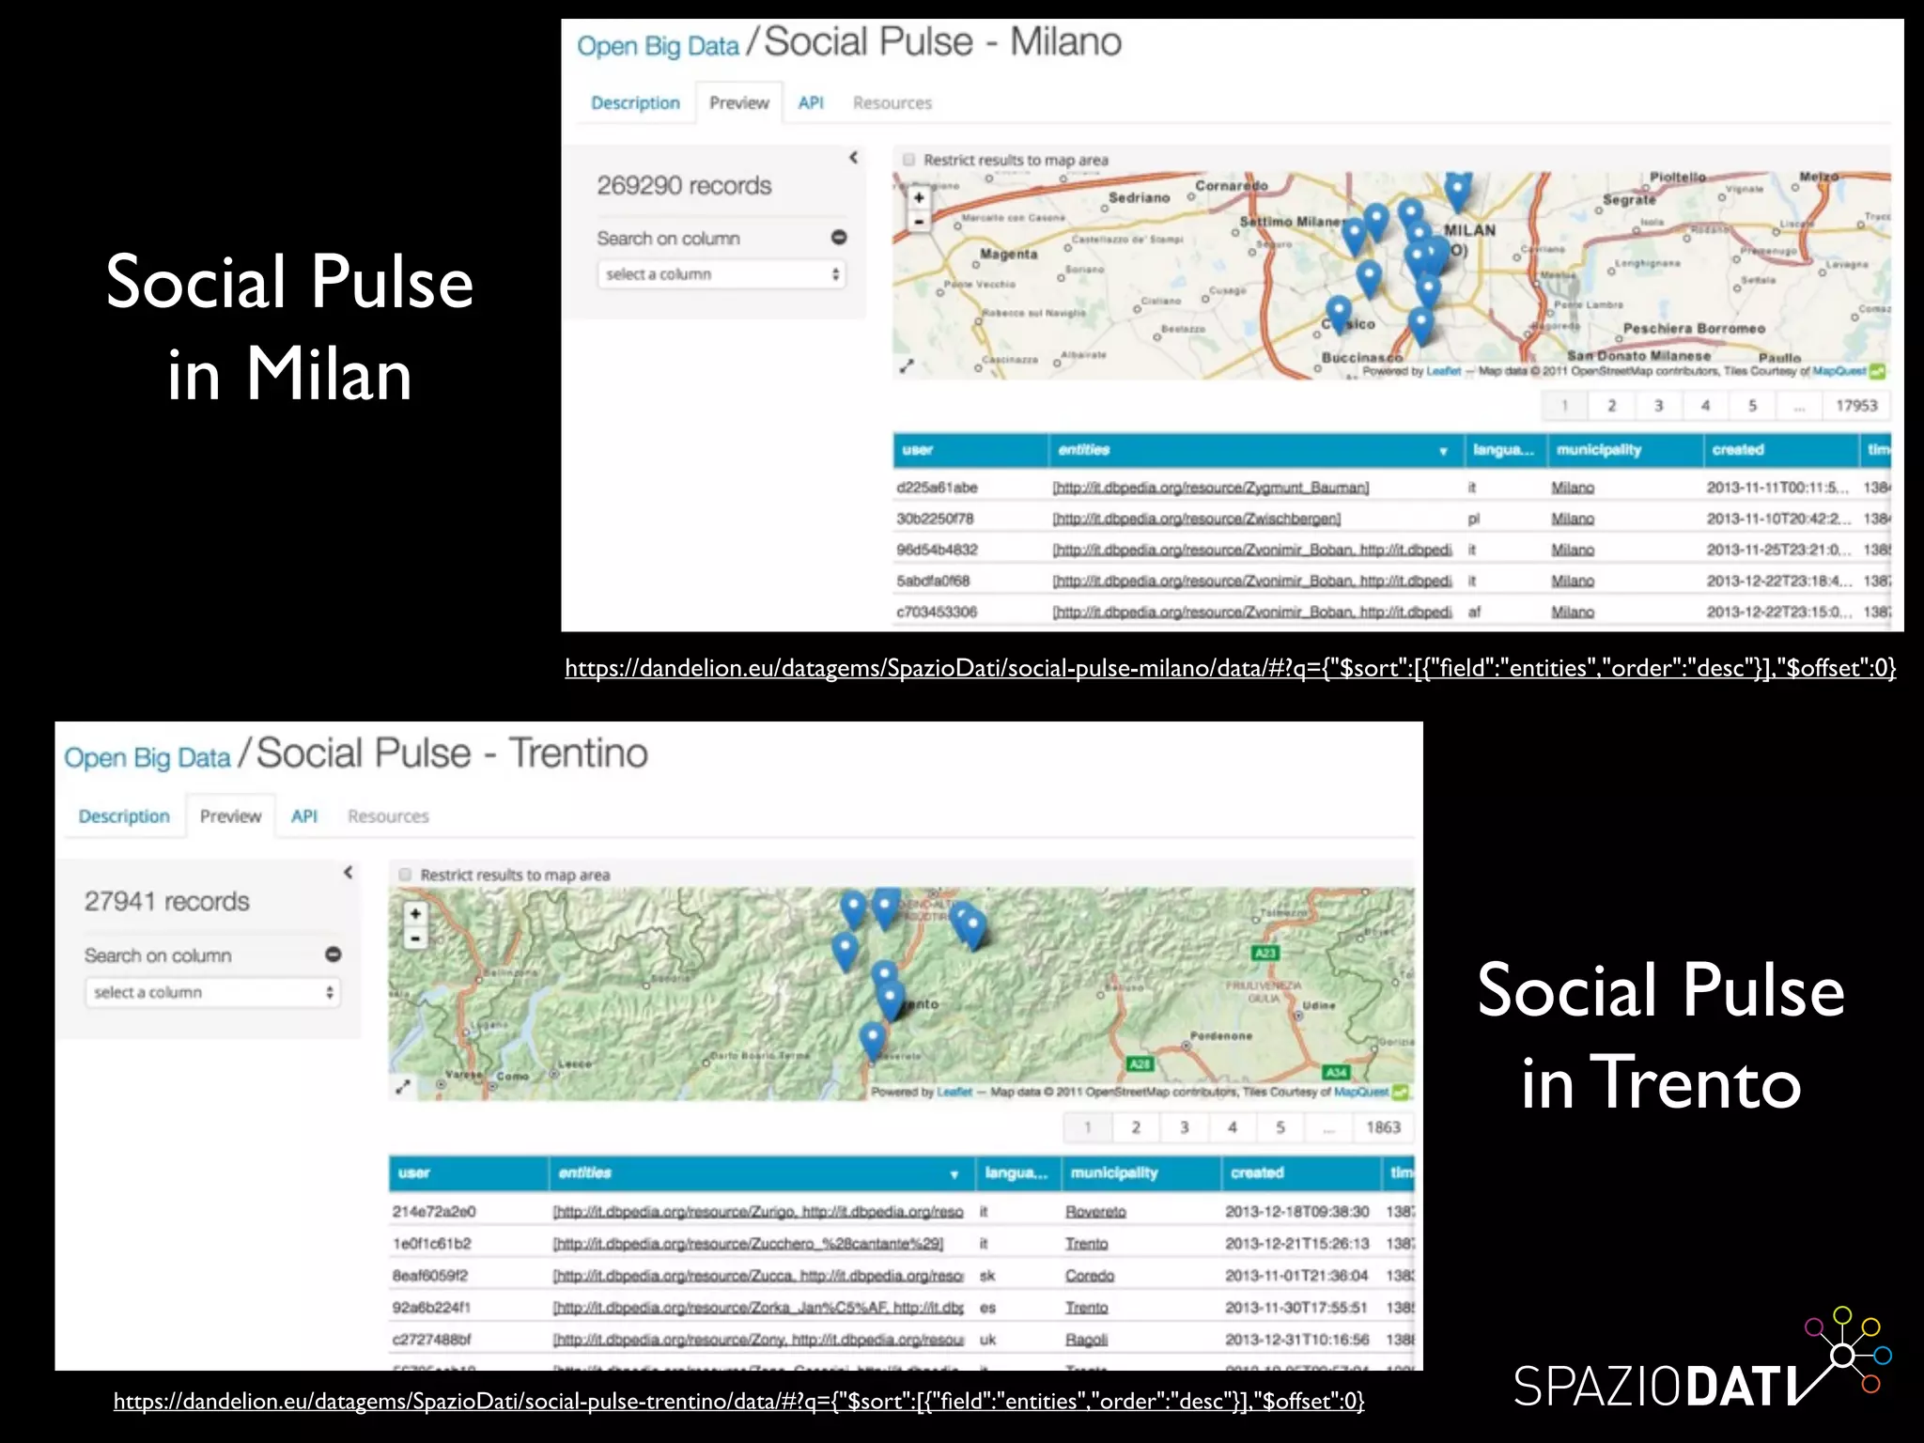The image size is (1924, 1443).
Task: Click 'Open Big Data' link above Milano
Action: coord(658,46)
